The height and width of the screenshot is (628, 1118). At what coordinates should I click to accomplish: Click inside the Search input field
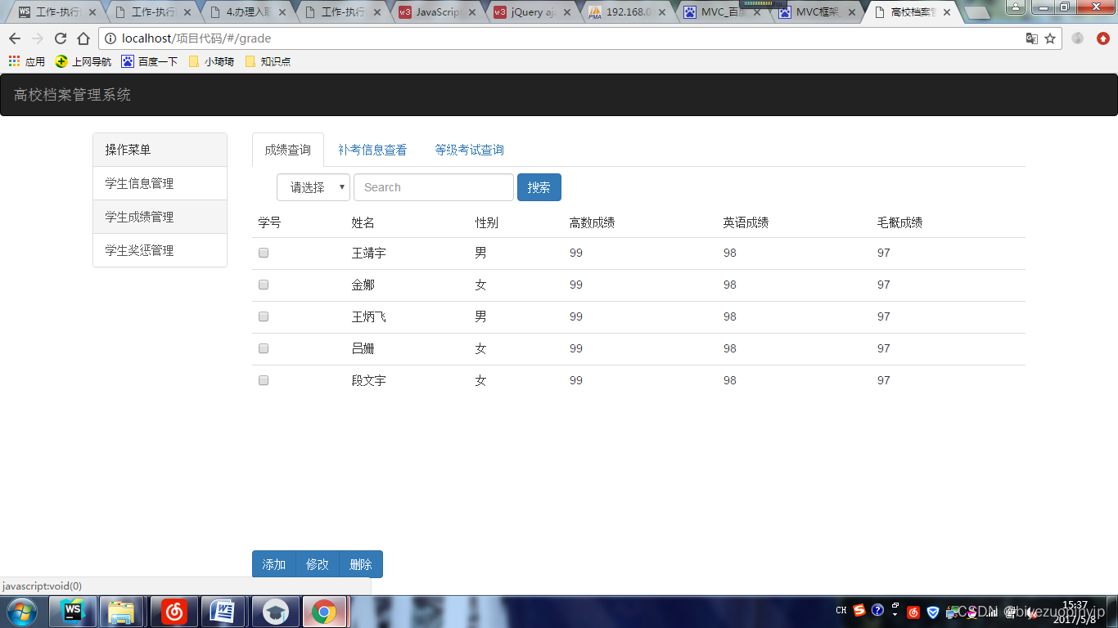click(x=433, y=186)
